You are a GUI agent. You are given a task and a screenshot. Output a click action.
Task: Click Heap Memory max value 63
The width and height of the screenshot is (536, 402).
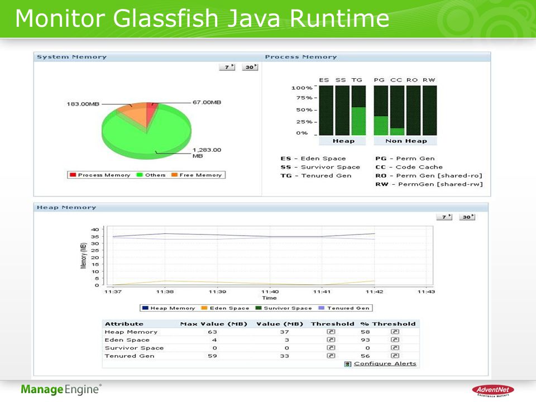click(x=212, y=332)
